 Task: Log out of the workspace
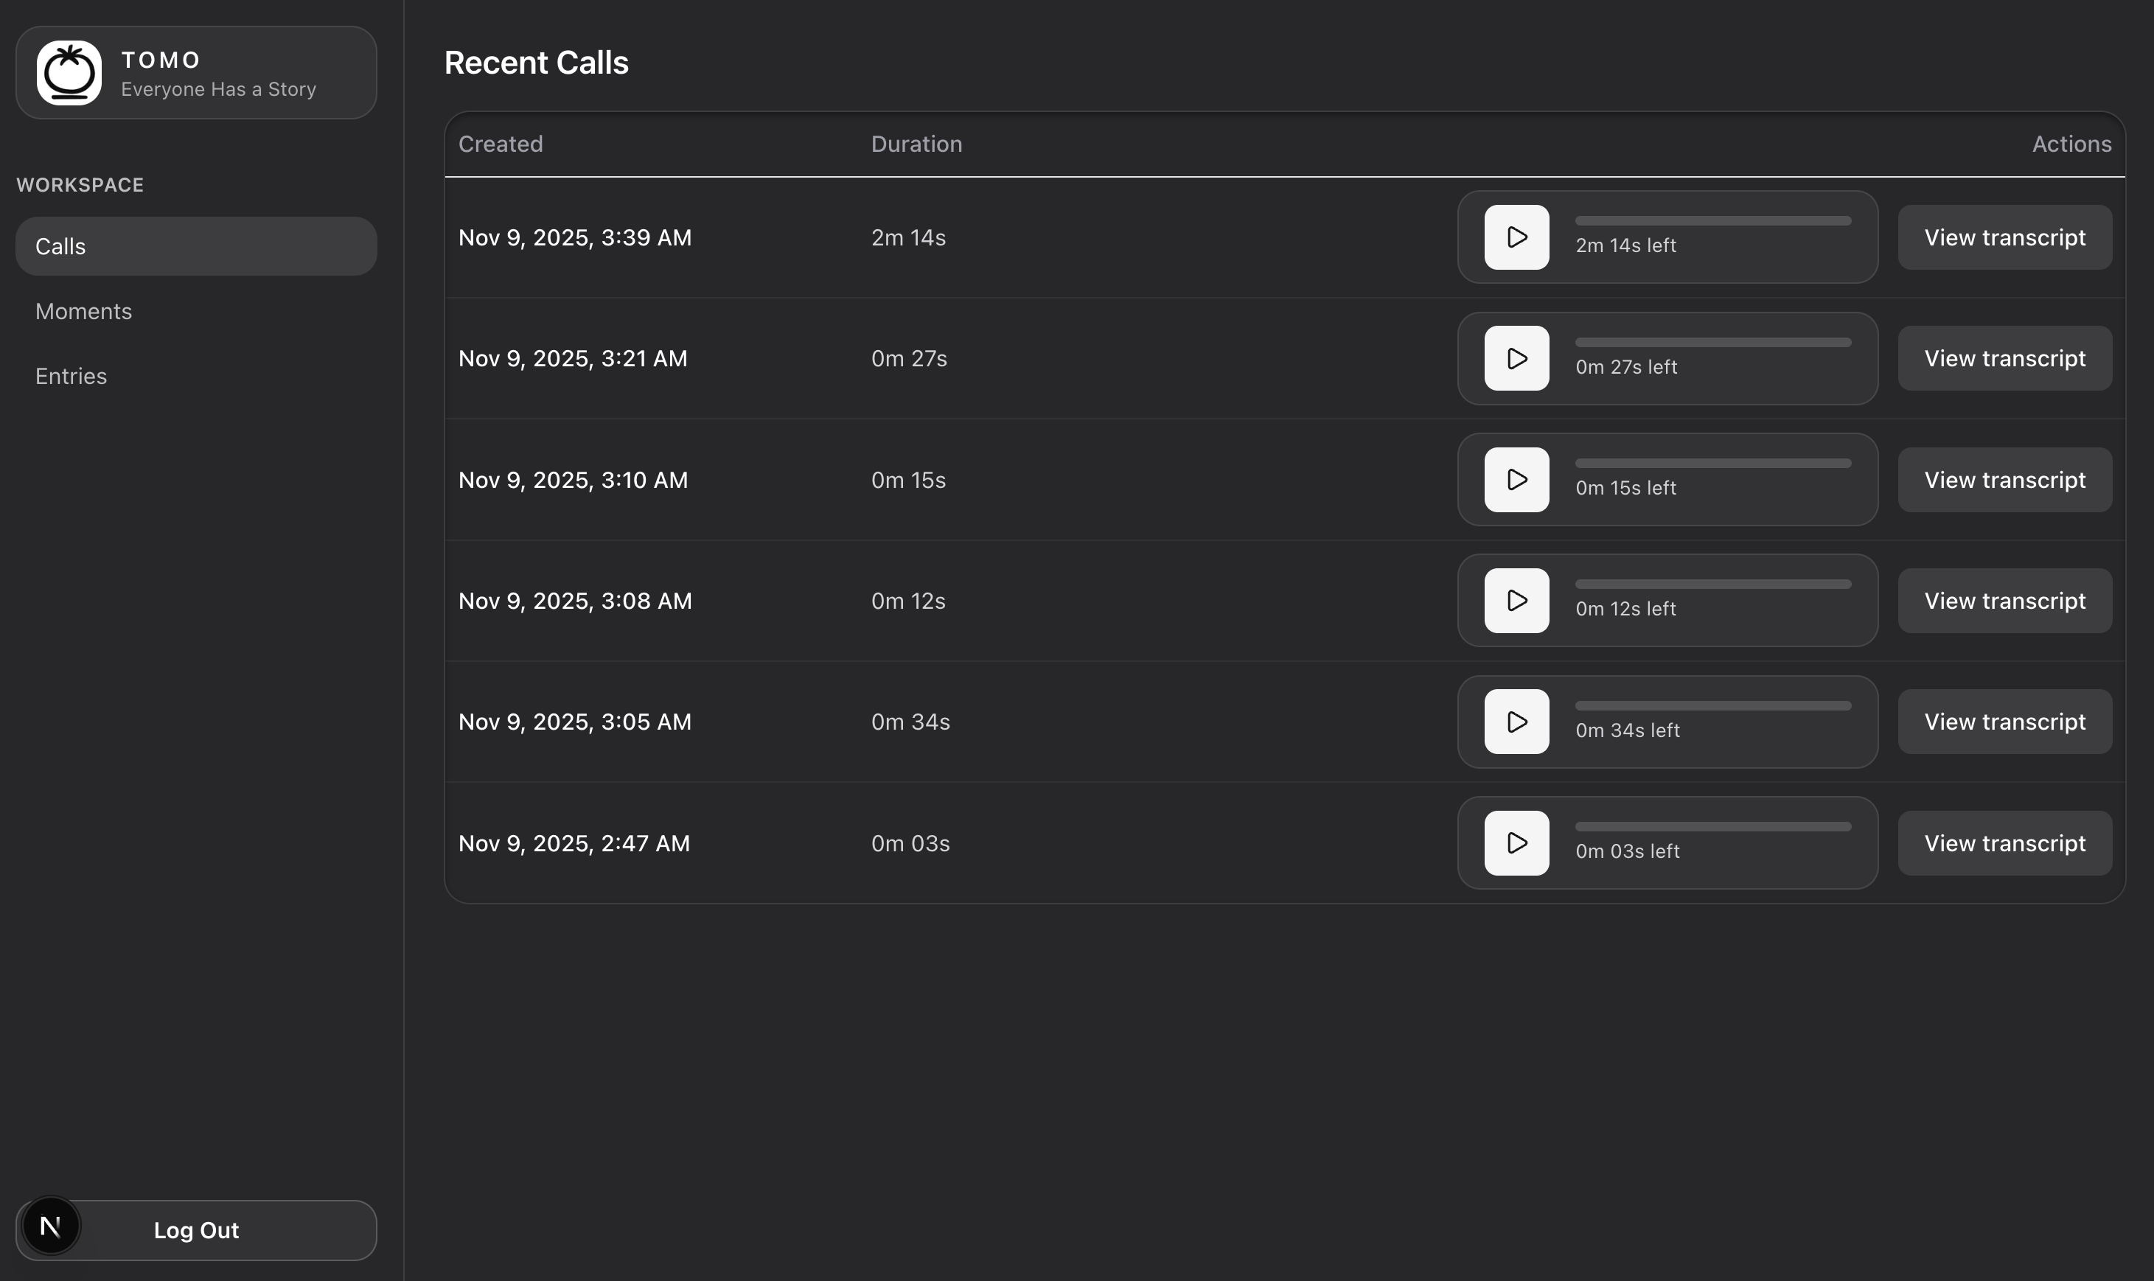point(197,1230)
